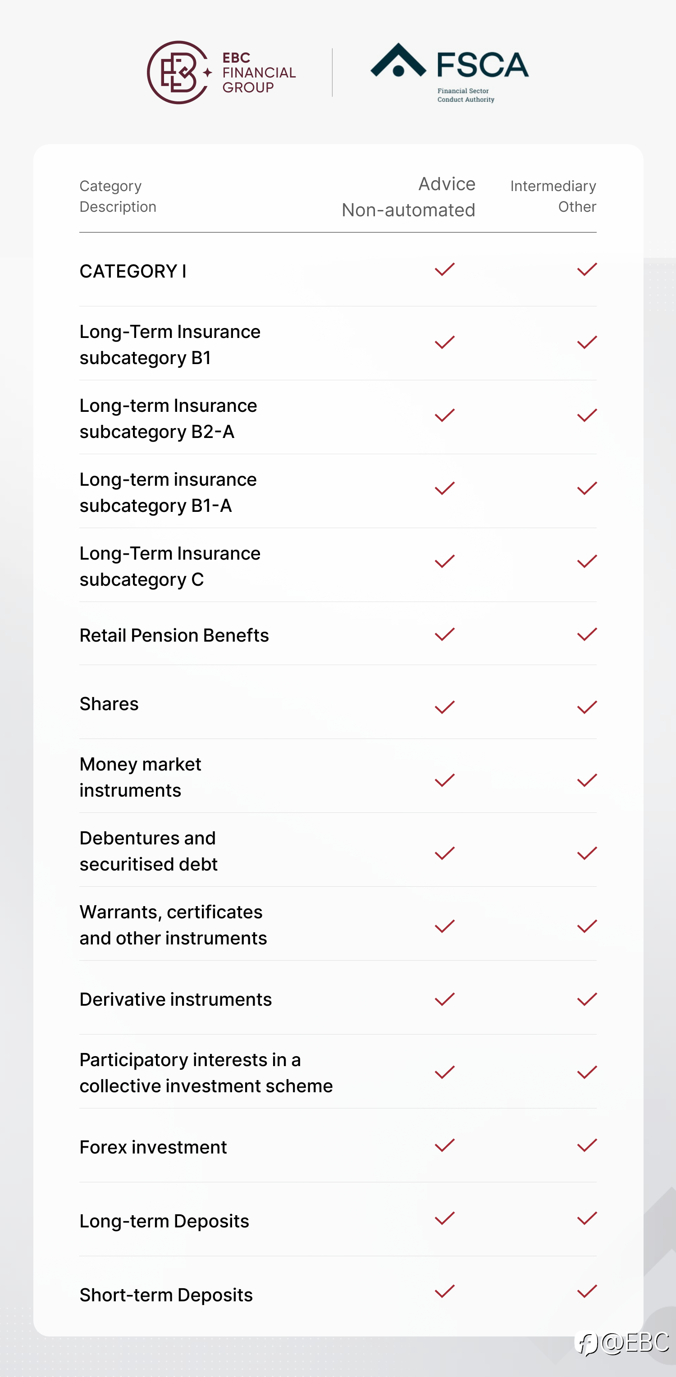Click the Intermediary Other column header
676x1377 pixels.
[x=553, y=196]
